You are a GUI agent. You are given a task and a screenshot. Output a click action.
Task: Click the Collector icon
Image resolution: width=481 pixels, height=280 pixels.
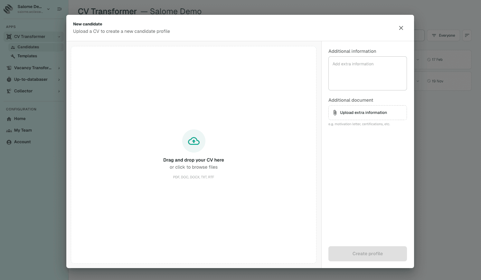[x=9, y=91]
